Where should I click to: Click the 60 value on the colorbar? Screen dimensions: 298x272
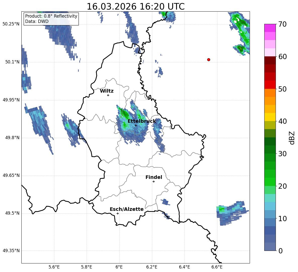[282, 57]
